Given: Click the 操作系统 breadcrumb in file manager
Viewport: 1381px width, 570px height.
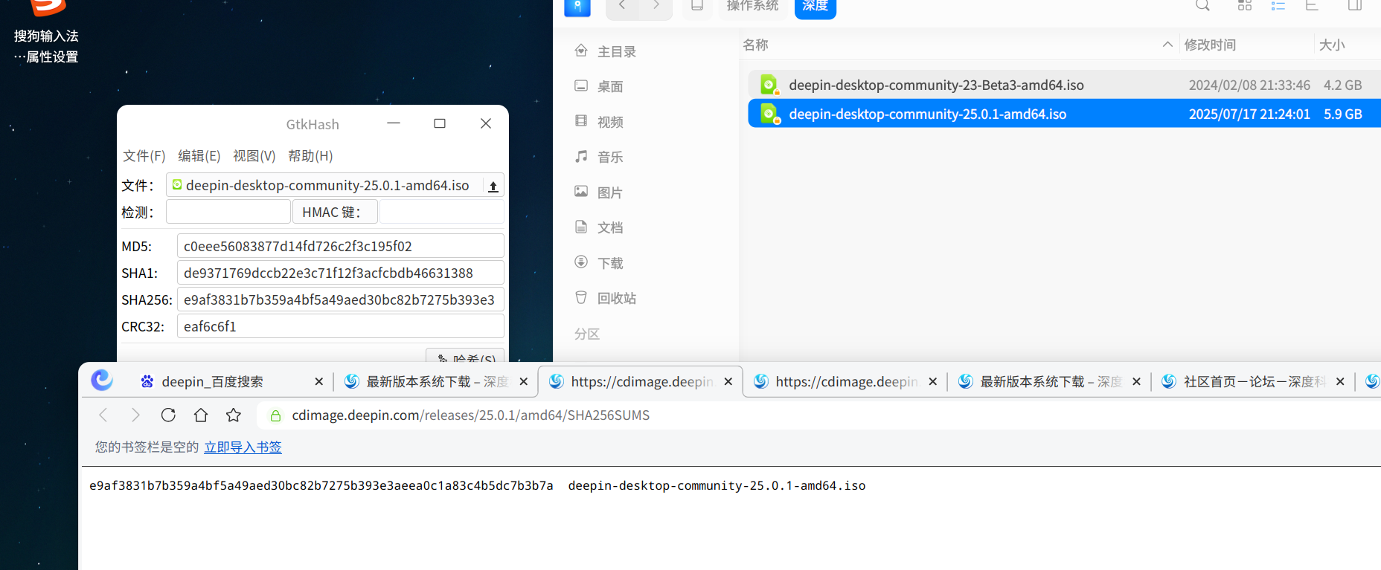Looking at the screenshot, I should [x=752, y=6].
